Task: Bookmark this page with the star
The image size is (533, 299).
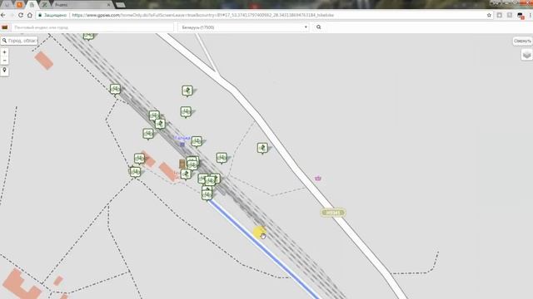Action: (x=489, y=15)
